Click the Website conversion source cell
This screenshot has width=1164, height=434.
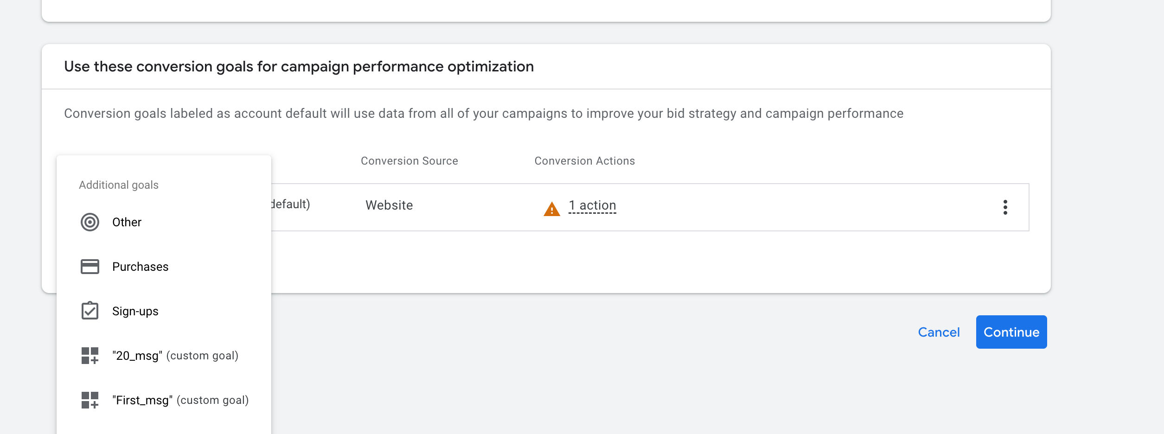(x=389, y=205)
